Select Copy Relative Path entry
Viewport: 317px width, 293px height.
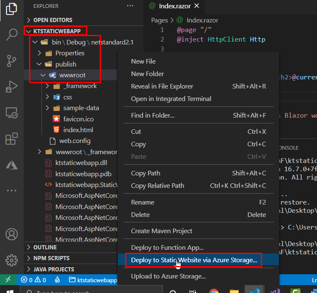198,186
